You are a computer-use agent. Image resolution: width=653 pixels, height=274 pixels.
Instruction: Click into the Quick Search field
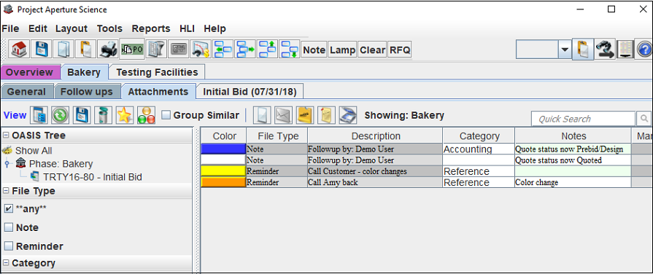[583, 119]
